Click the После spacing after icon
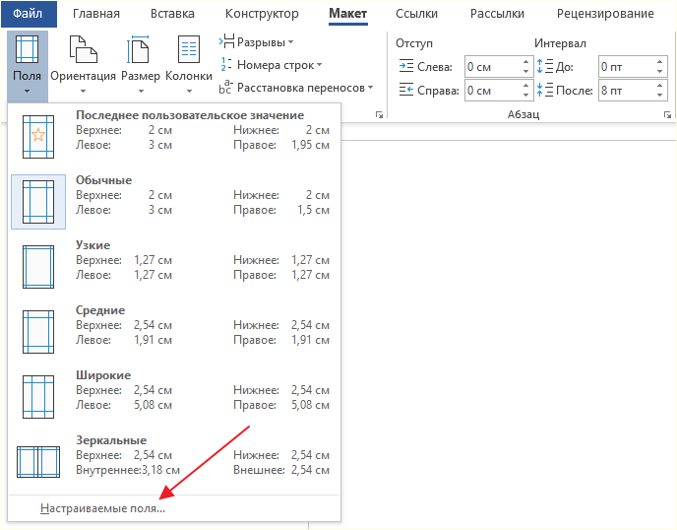677x530 pixels. (545, 90)
